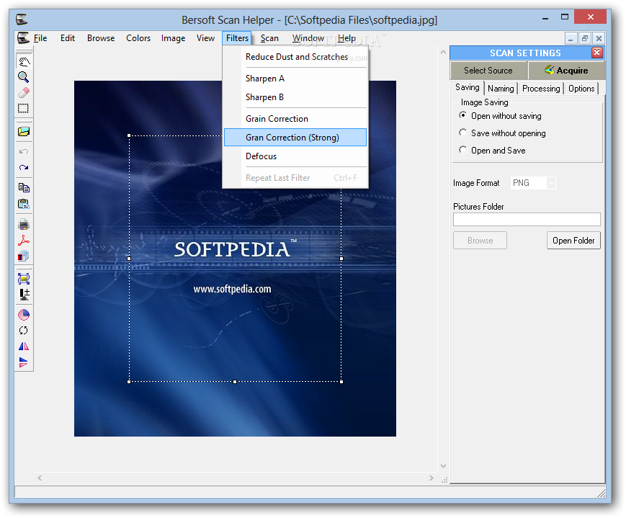Switch to the Saving tab

[x=467, y=87]
